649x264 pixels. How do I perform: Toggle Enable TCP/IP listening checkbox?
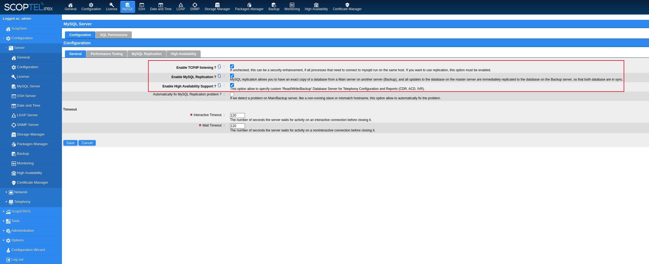coord(232,66)
